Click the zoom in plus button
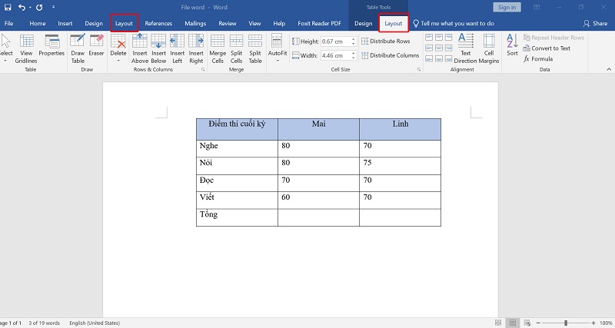The height and width of the screenshot is (328, 615). tap(593, 323)
